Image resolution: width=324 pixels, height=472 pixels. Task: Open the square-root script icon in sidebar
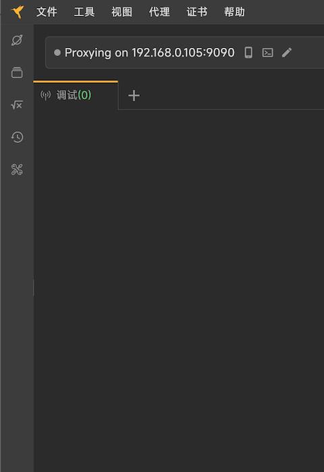pos(17,105)
